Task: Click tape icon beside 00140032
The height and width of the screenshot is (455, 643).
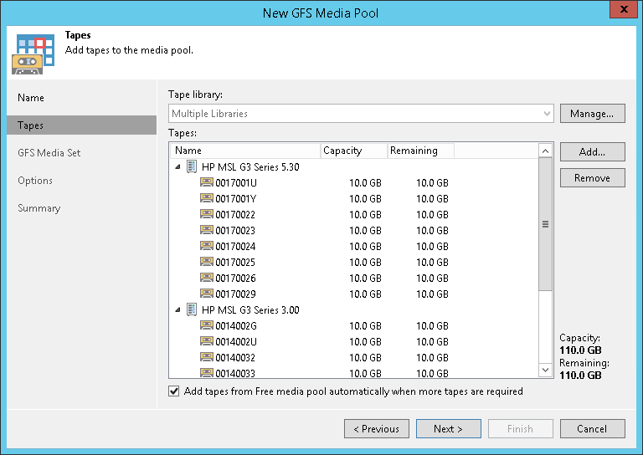Action: click(x=207, y=358)
